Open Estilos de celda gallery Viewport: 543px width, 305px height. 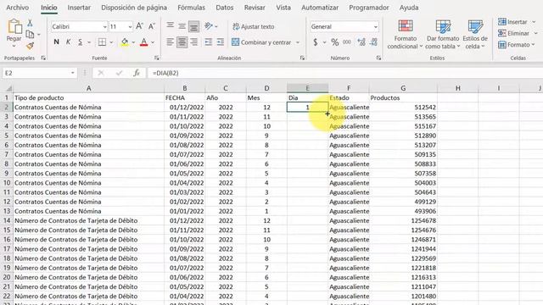(x=475, y=35)
